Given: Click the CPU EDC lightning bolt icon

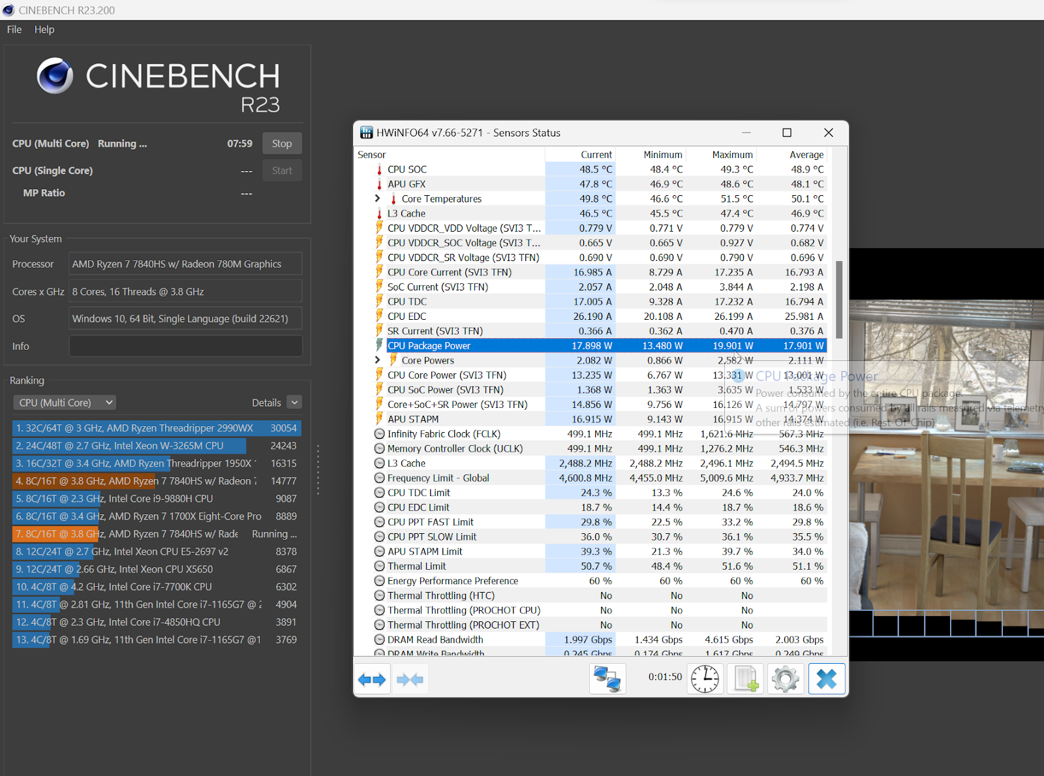Looking at the screenshot, I should pos(379,316).
